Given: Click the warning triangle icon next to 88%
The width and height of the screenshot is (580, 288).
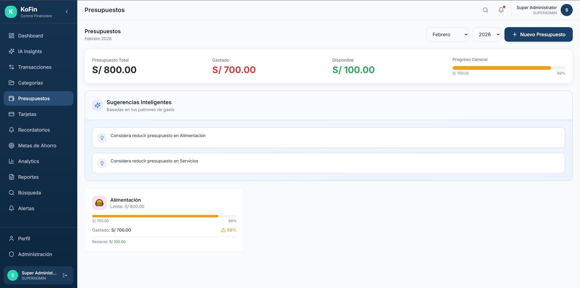Looking at the screenshot, I should tap(223, 230).
